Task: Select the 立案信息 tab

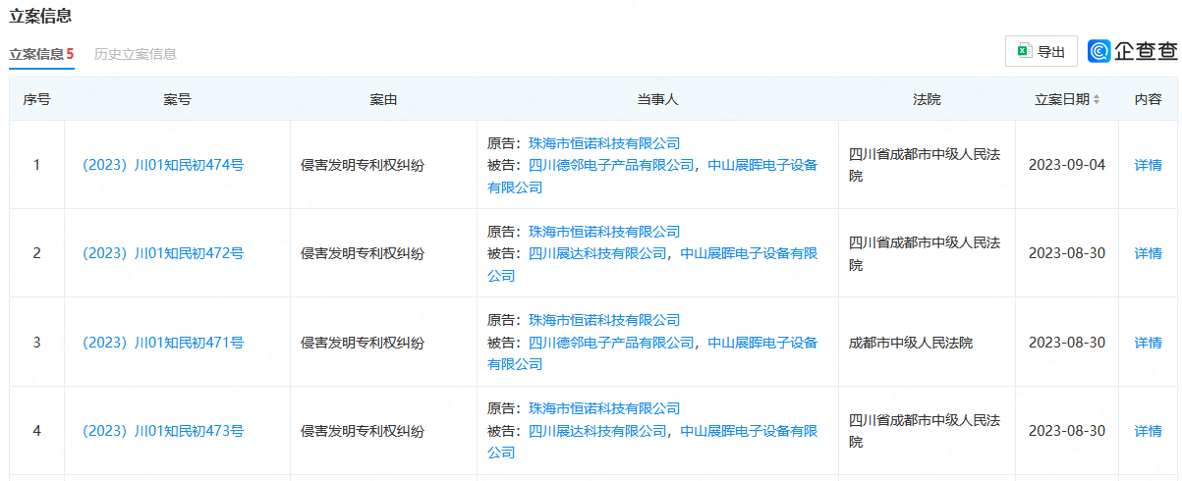Action: [41, 54]
